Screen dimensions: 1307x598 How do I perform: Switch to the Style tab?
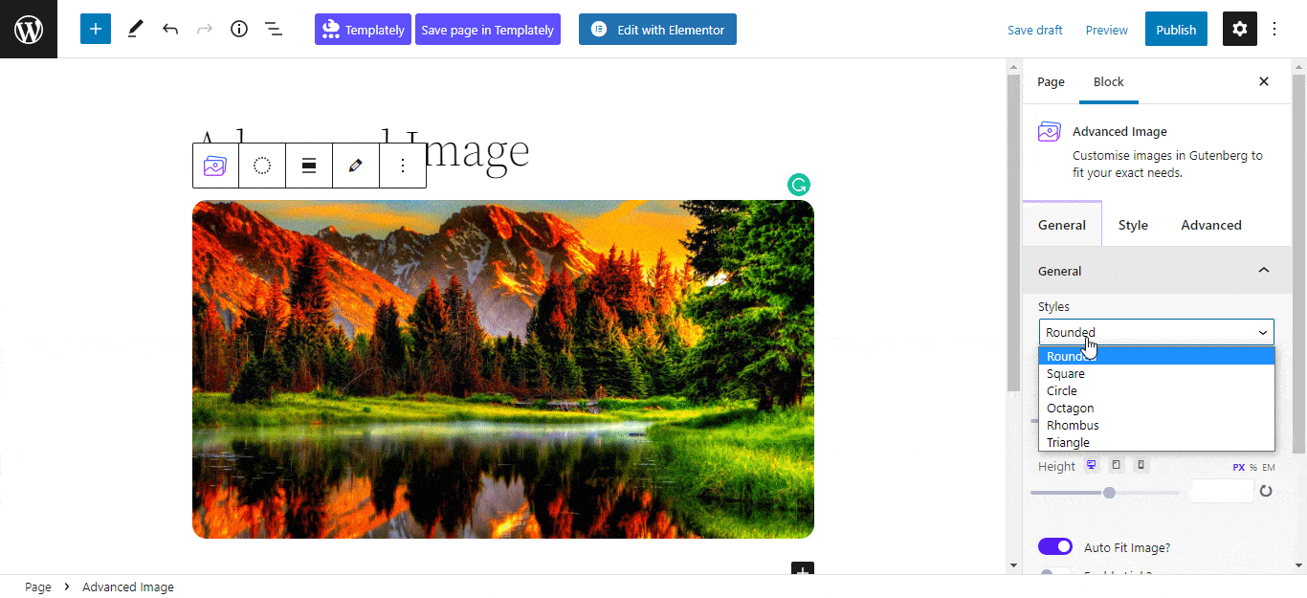[x=1133, y=225]
